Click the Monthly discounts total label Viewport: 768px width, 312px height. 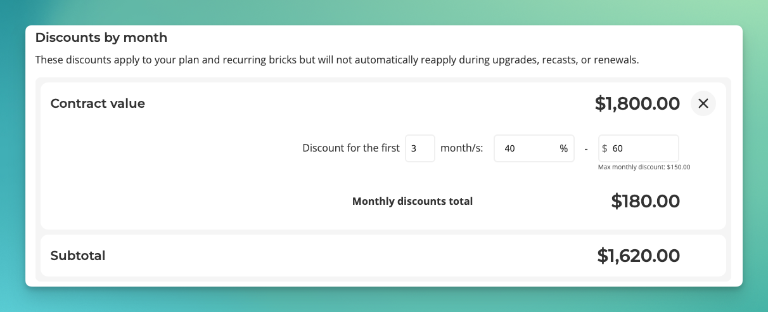pos(413,202)
